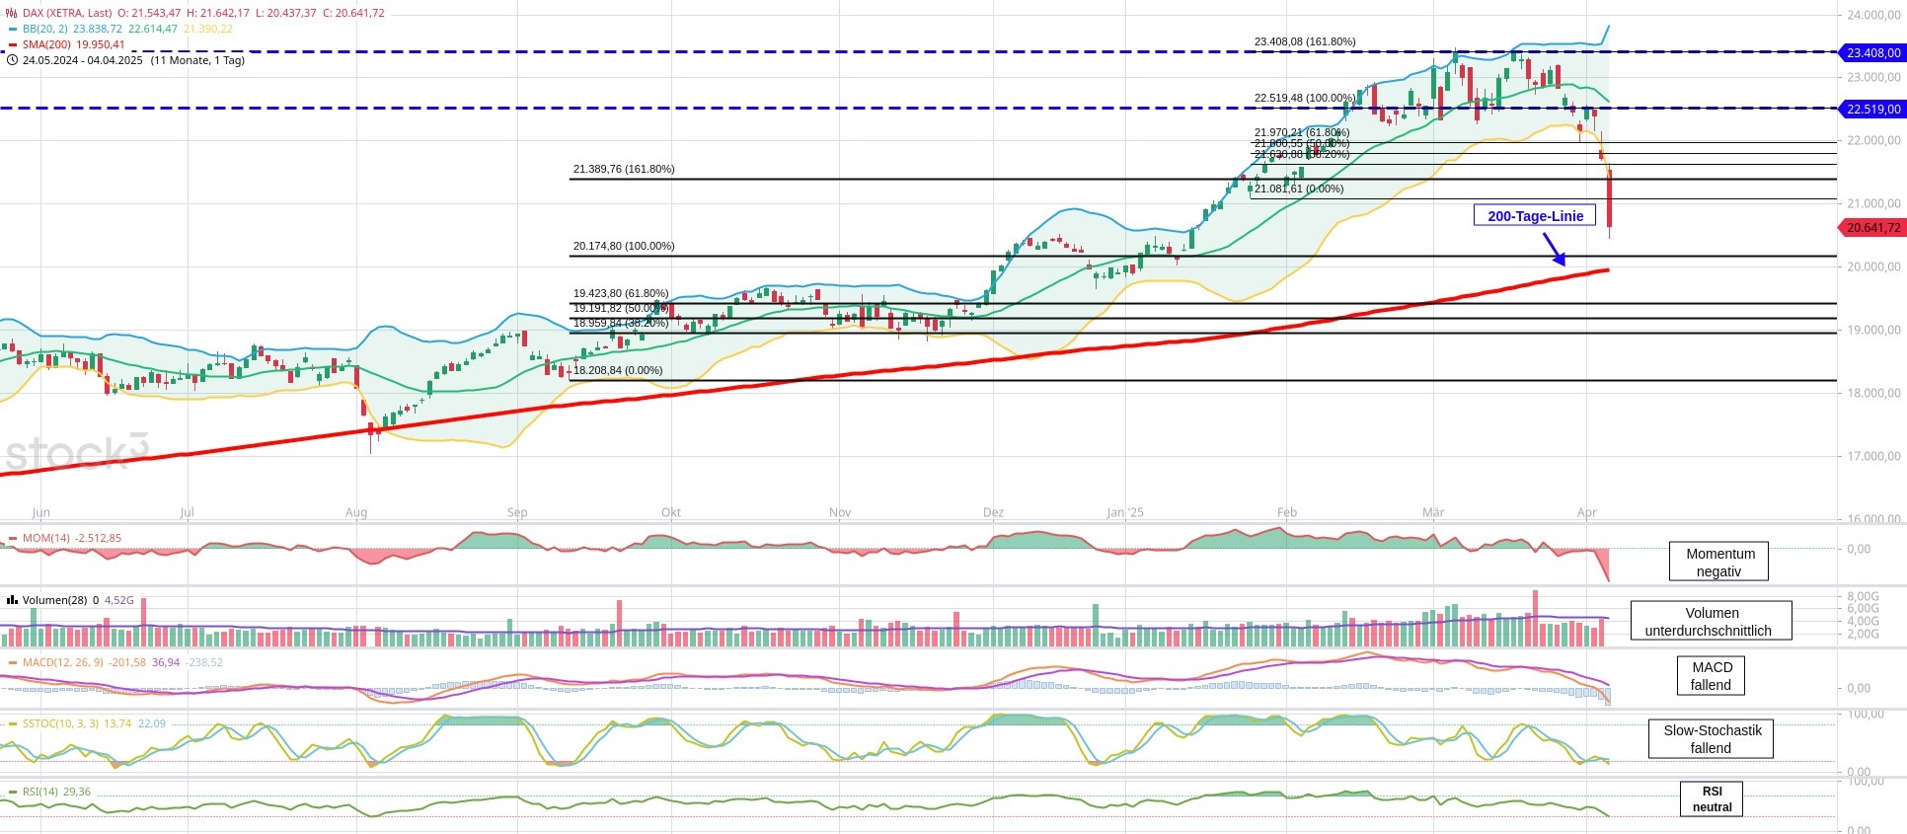Viewport: 1907px width, 834px height.
Task: Click the clock icon beside the date range
Action: 12,60
